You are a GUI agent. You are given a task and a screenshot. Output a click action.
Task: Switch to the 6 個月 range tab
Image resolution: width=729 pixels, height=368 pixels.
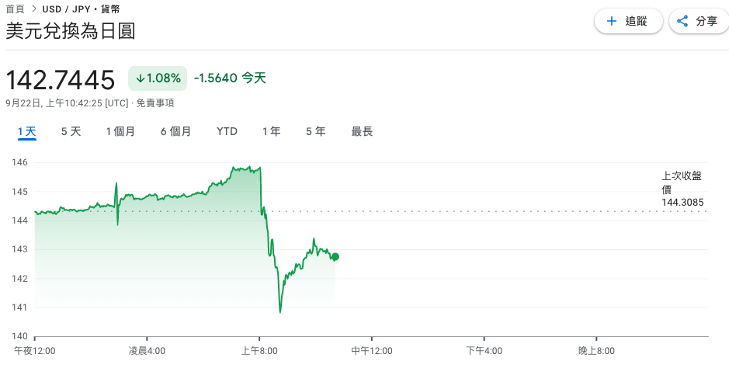point(175,131)
